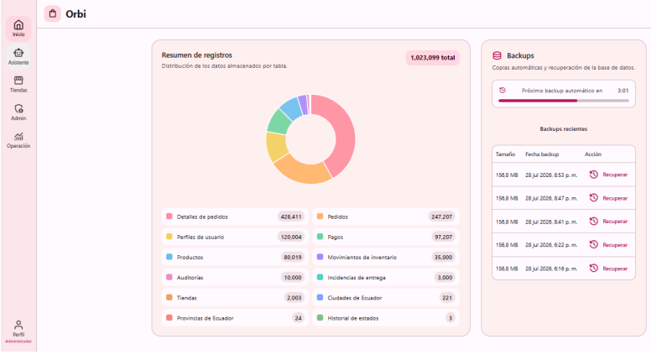
Task: Click the Productos legend color swatch
Action: 169,257
